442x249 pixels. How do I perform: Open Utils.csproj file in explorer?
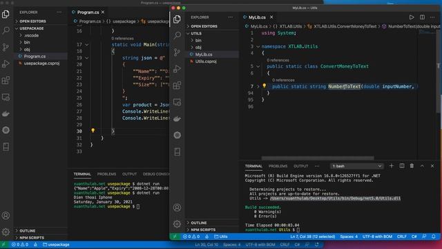(x=212, y=62)
